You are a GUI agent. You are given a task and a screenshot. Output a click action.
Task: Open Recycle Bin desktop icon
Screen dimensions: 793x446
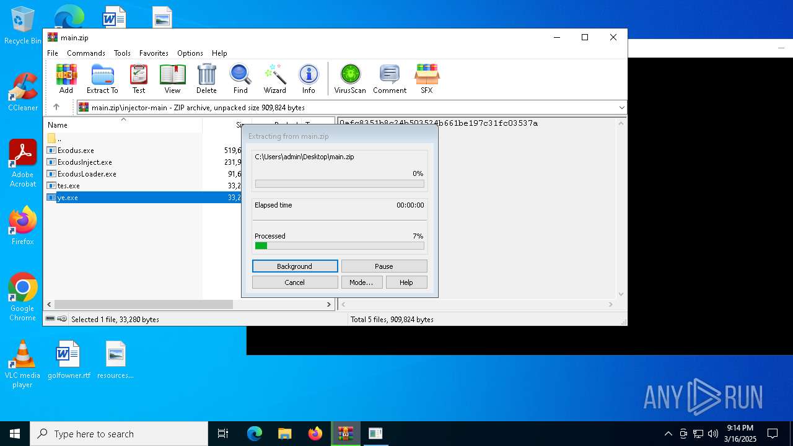tap(22, 26)
